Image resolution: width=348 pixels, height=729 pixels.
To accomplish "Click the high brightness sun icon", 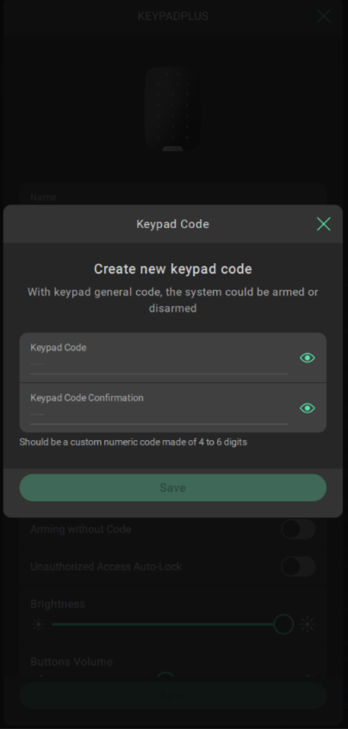I will tap(308, 625).
